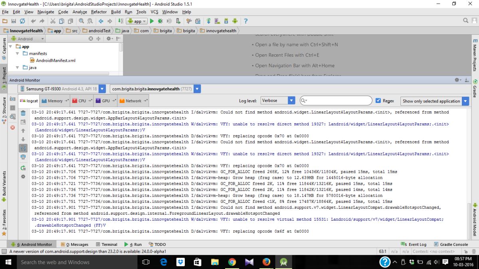Switch to the Network monitor tab
This screenshot has width=479, height=269.
[134, 101]
